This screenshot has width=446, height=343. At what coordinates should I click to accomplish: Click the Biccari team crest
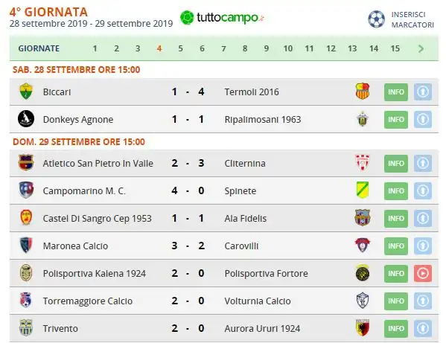coord(26,92)
